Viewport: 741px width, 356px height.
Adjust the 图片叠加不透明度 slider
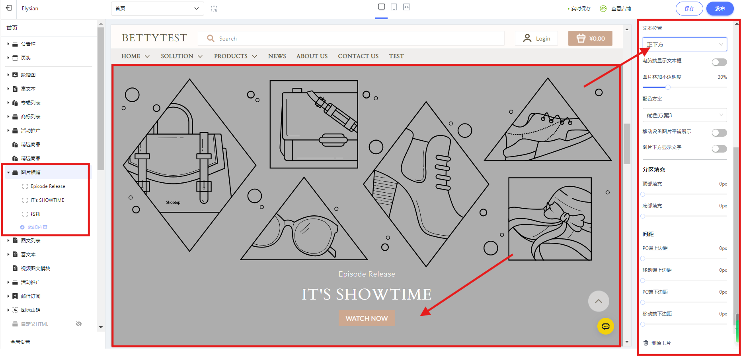668,87
